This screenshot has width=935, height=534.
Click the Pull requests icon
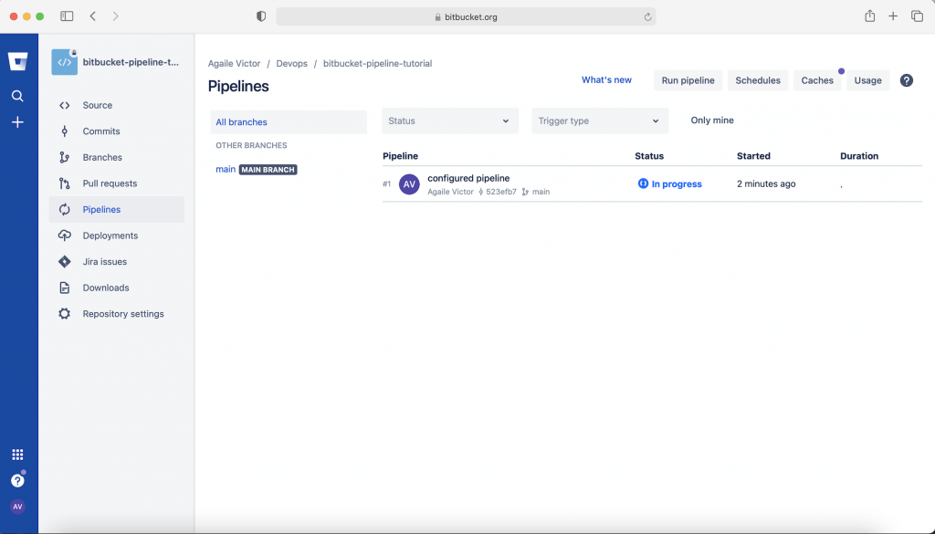pyautogui.click(x=65, y=183)
